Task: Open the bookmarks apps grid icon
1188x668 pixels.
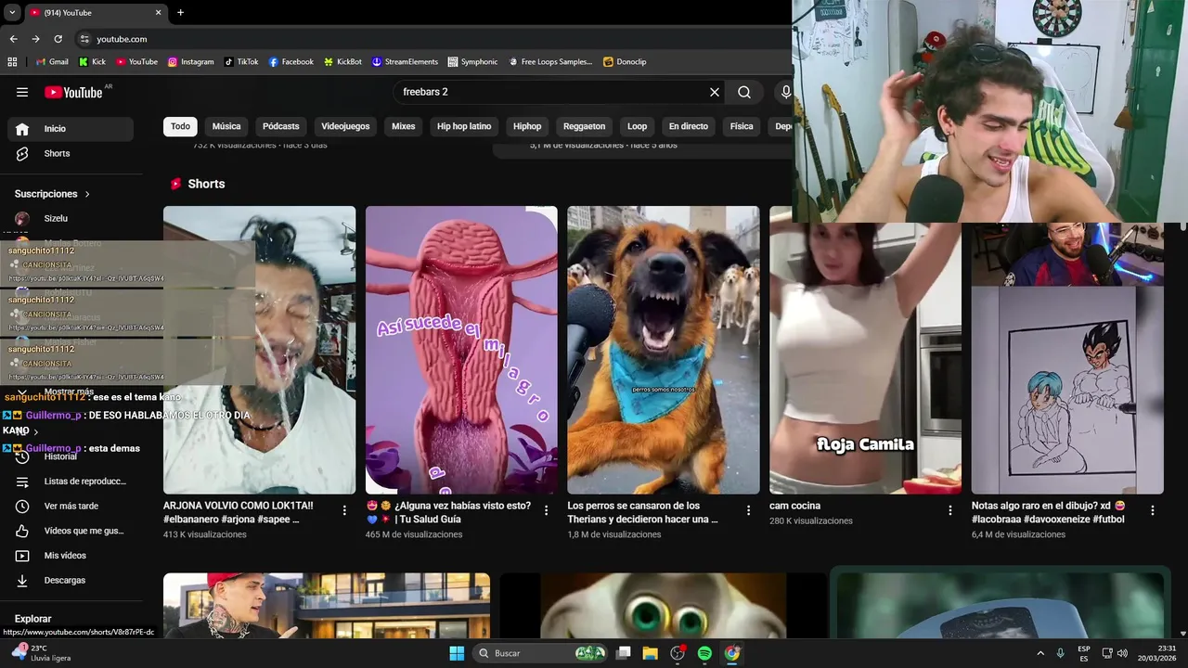Action: (x=12, y=62)
